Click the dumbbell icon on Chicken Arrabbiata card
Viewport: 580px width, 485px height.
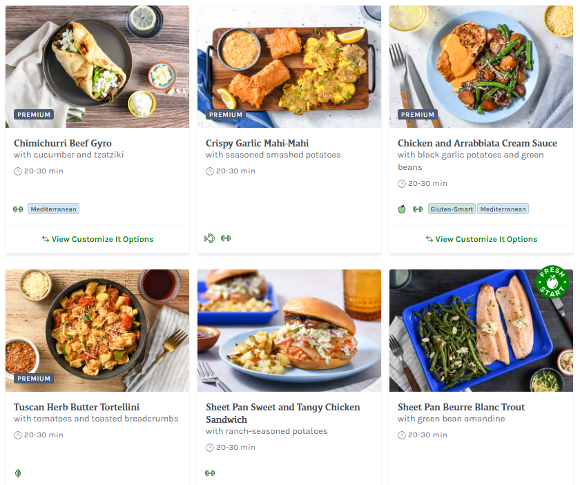418,209
